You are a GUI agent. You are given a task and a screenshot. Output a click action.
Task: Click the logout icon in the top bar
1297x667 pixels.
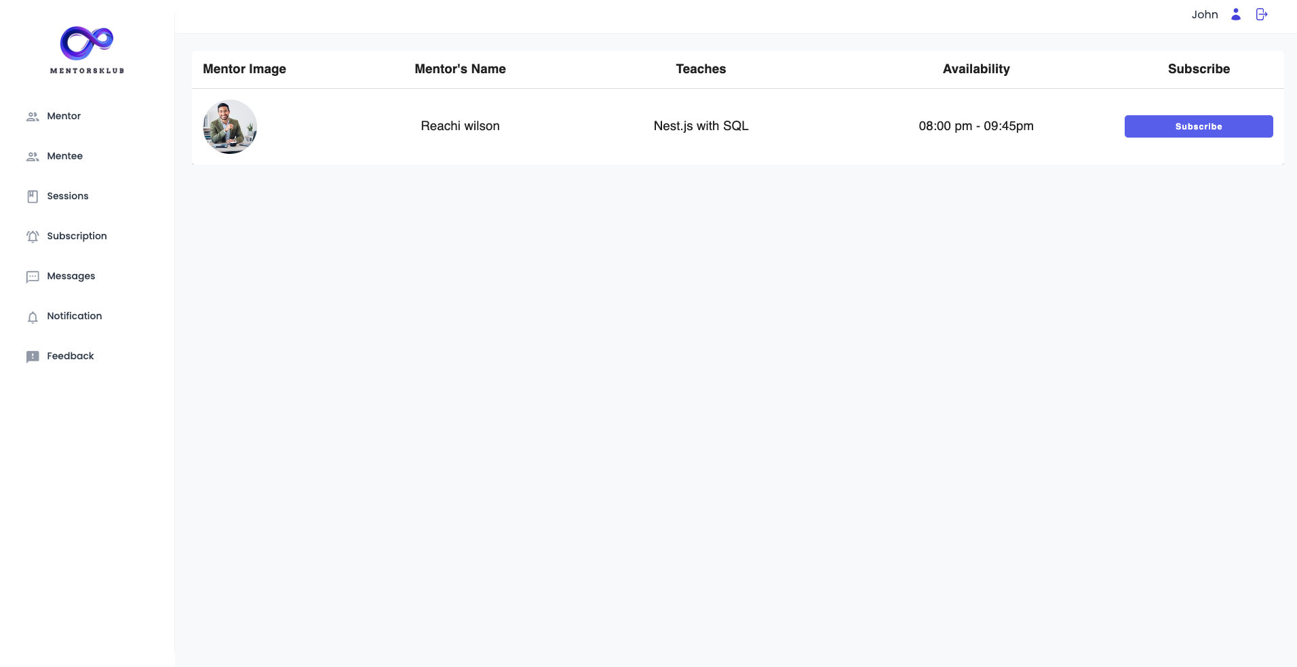coord(1261,14)
